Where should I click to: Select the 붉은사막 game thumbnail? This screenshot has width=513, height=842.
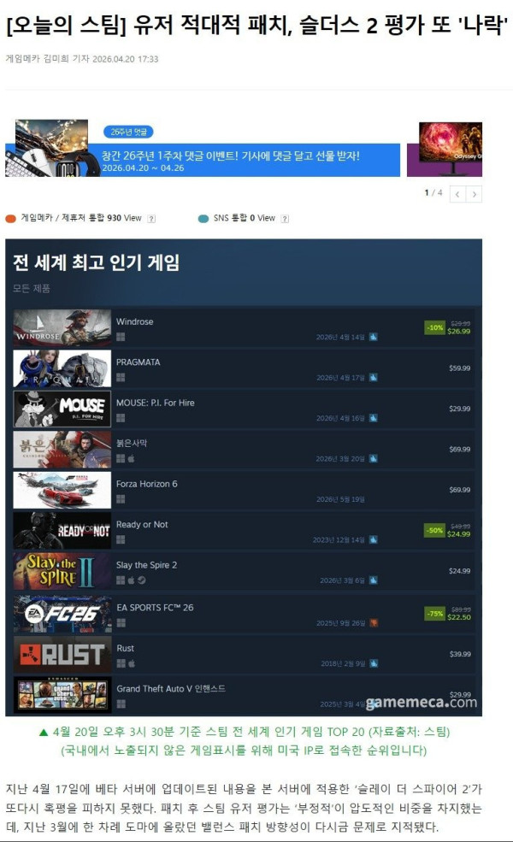[x=62, y=450]
